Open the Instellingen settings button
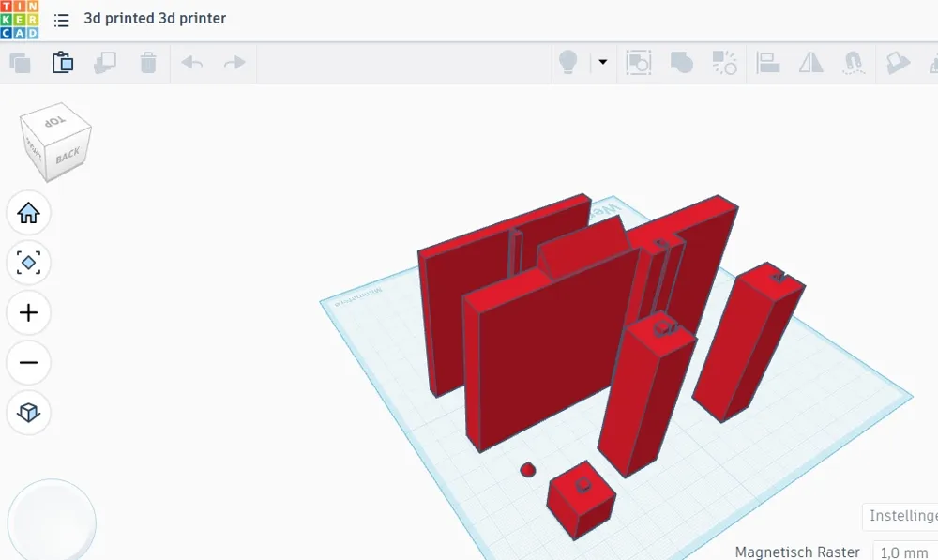The image size is (938, 560). (900, 516)
